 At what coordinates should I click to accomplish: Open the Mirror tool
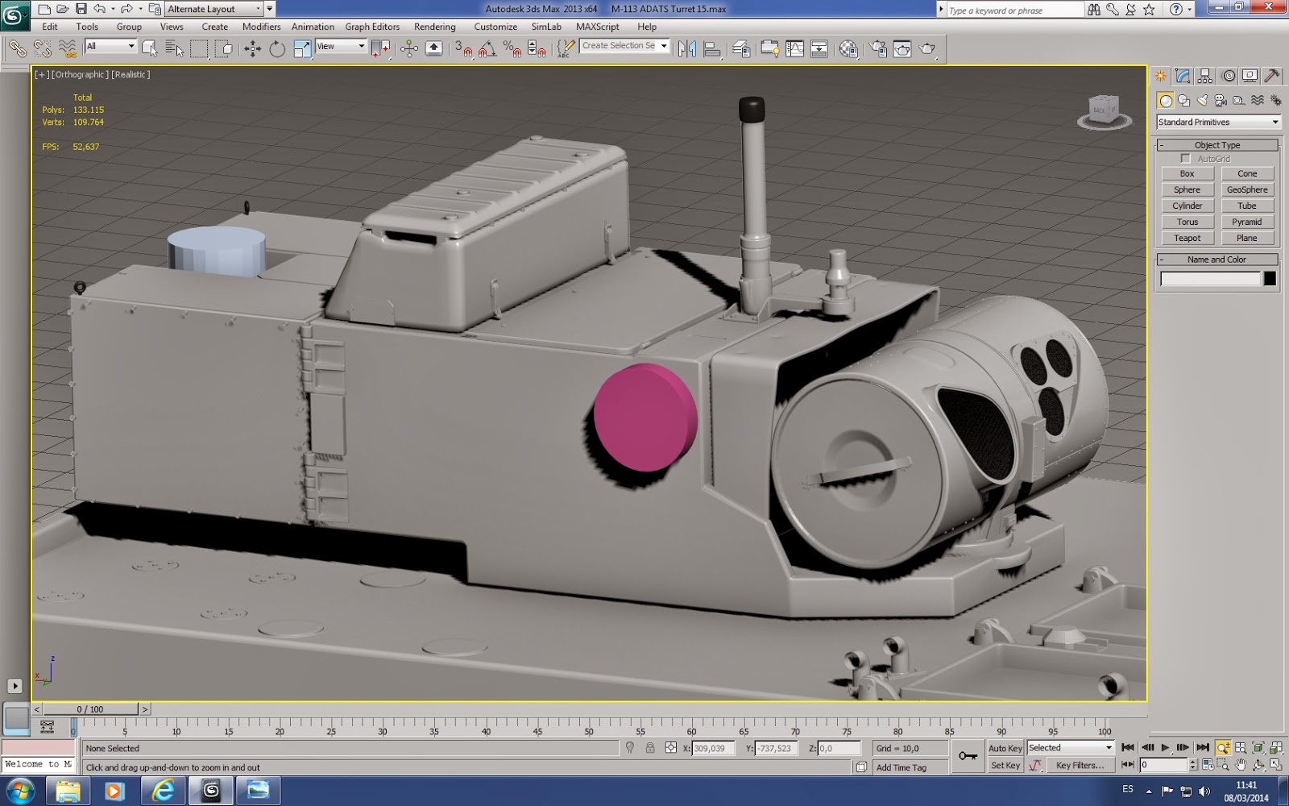tap(686, 48)
